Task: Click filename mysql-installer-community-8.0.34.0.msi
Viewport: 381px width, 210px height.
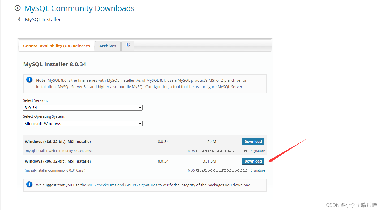Action: pyautogui.click(x=55, y=170)
